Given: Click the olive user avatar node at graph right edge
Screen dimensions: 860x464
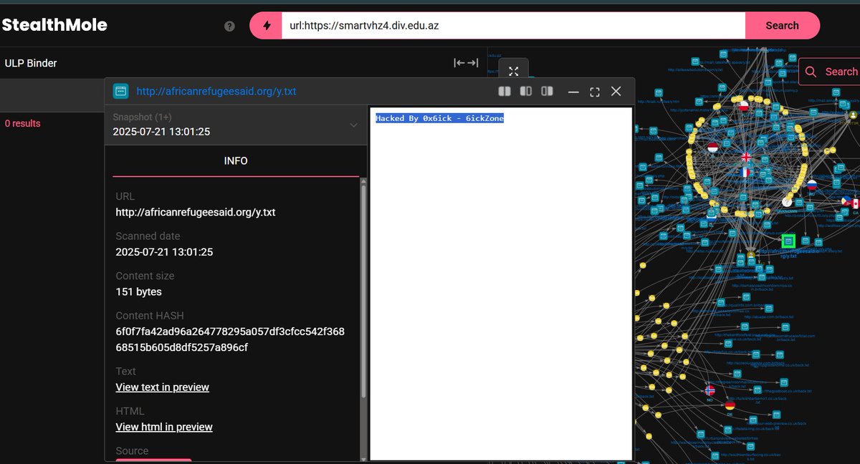Looking at the screenshot, I should click(x=852, y=115).
